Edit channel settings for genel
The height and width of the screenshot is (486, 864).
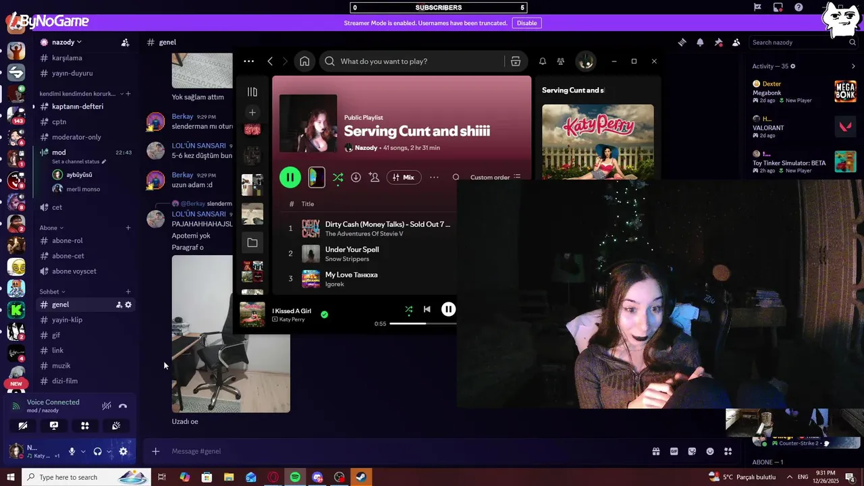coord(128,305)
